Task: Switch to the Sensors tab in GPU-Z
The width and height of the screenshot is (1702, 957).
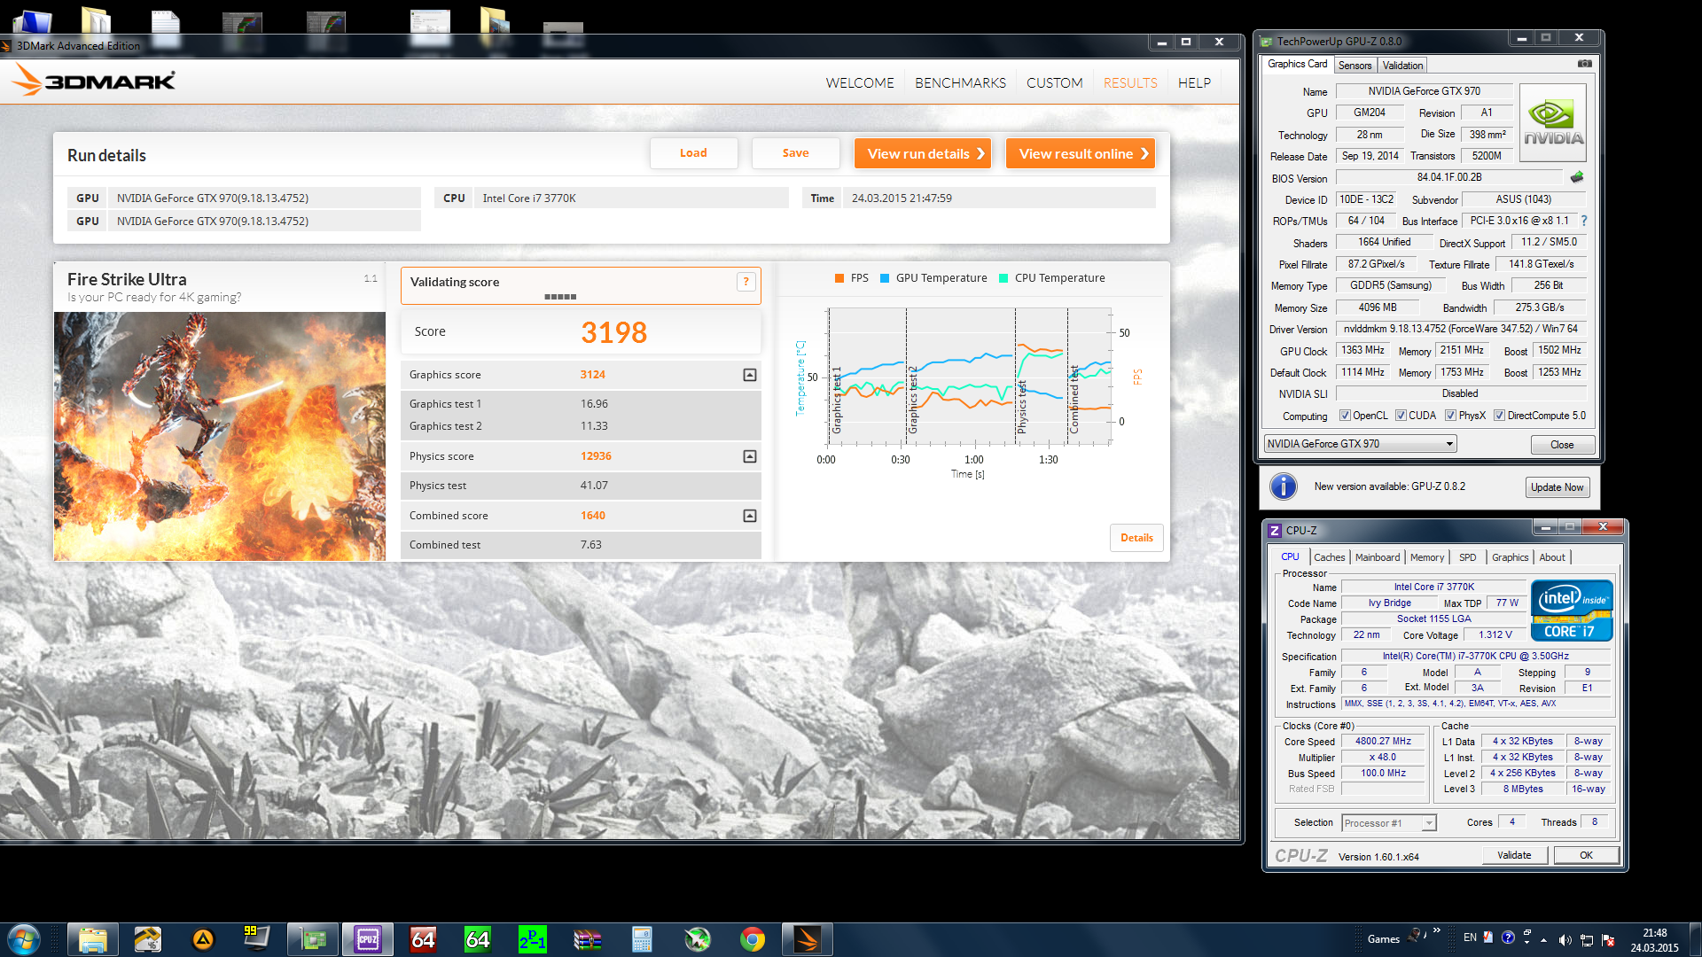Action: click(1355, 66)
